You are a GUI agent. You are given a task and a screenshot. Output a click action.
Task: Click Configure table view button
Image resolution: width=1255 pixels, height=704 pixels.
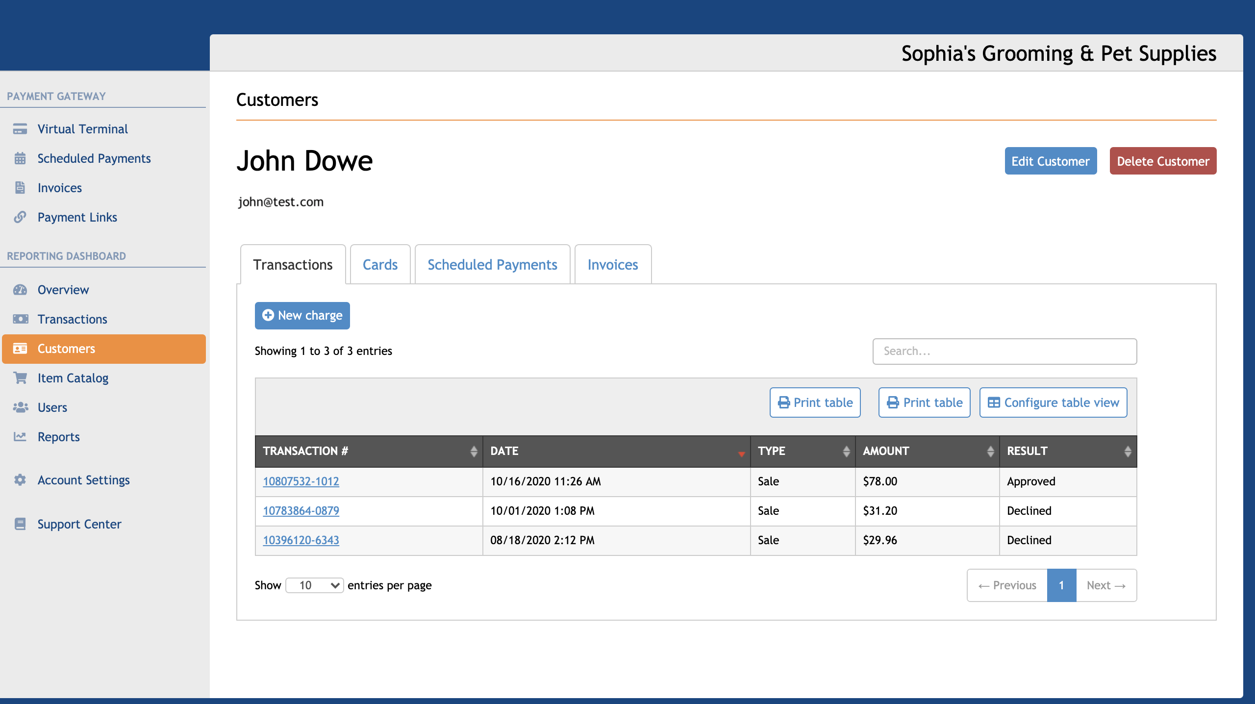1054,402
